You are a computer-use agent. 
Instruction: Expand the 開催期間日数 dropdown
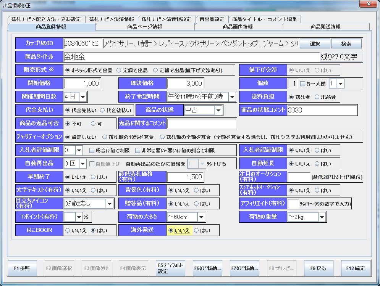(83, 97)
